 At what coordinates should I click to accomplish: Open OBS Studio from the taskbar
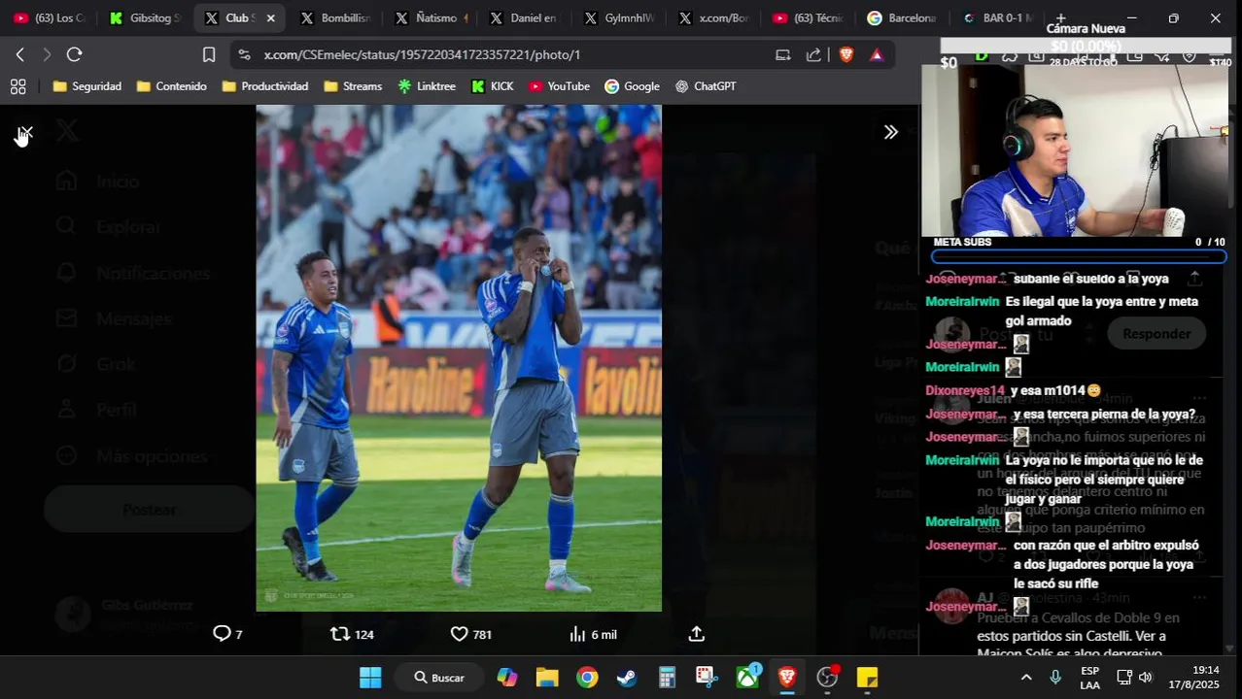[827, 677]
